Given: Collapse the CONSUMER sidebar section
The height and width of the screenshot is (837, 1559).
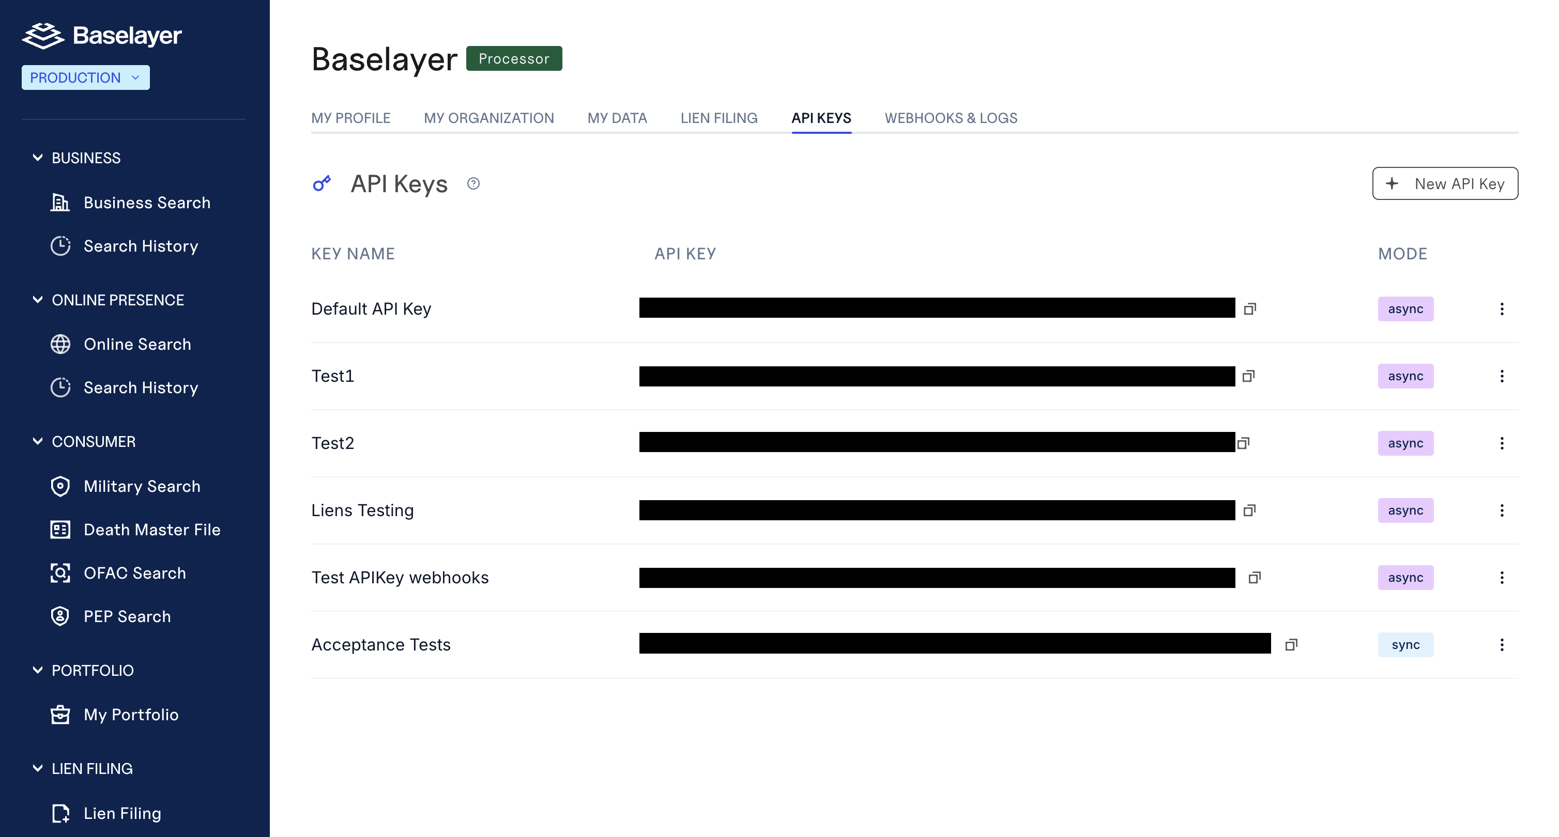Looking at the screenshot, I should click(x=38, y=441).
